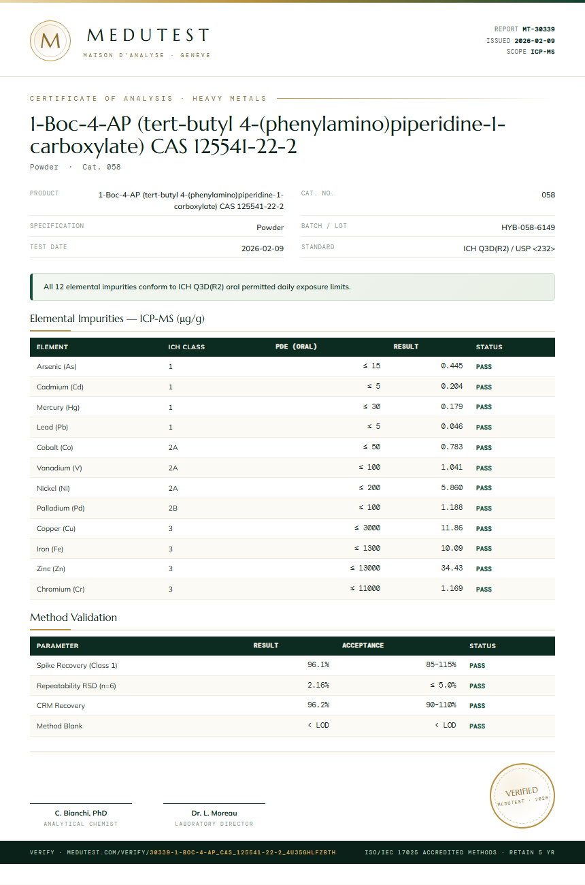Click the signatory name Dr. L. Moreau

coord(214,813)
